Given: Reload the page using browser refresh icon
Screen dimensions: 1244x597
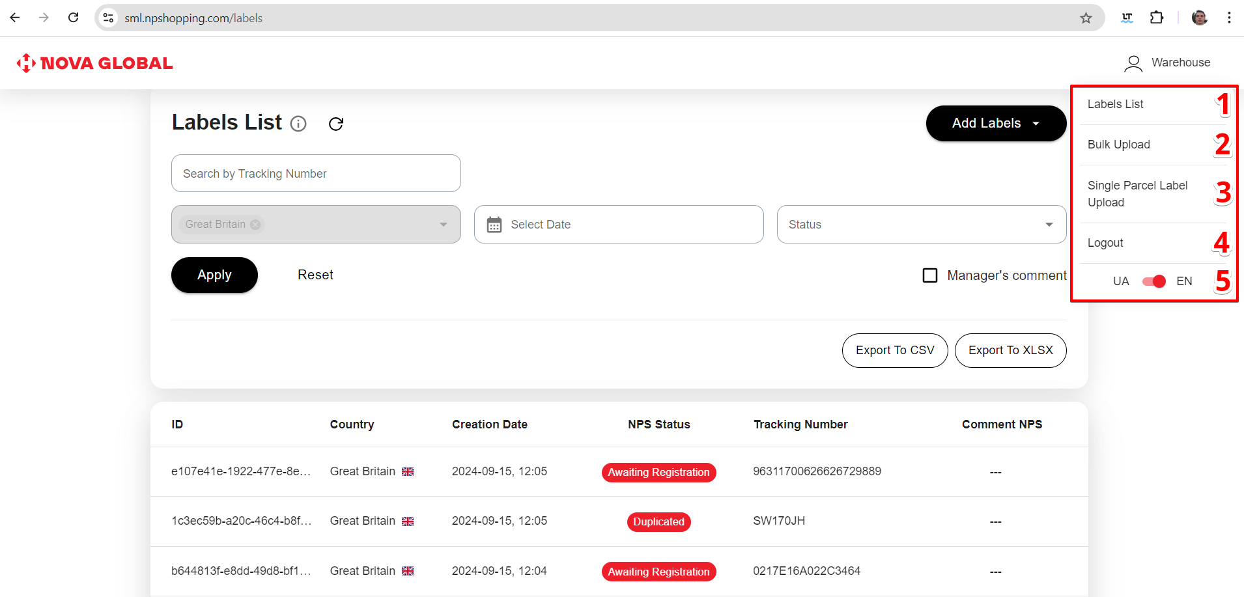Looking at the screenshot, I should (x=74, y=18).
